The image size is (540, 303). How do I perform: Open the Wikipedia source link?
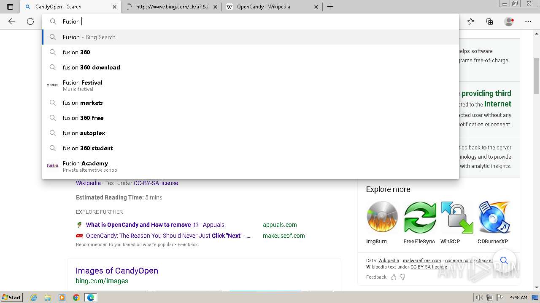point(88,183)
